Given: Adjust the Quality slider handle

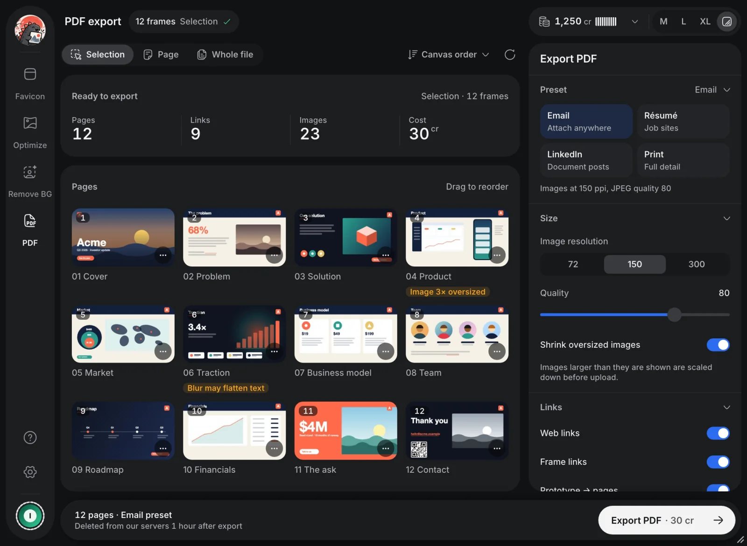Looking at the screenshot, I should 674,315.
